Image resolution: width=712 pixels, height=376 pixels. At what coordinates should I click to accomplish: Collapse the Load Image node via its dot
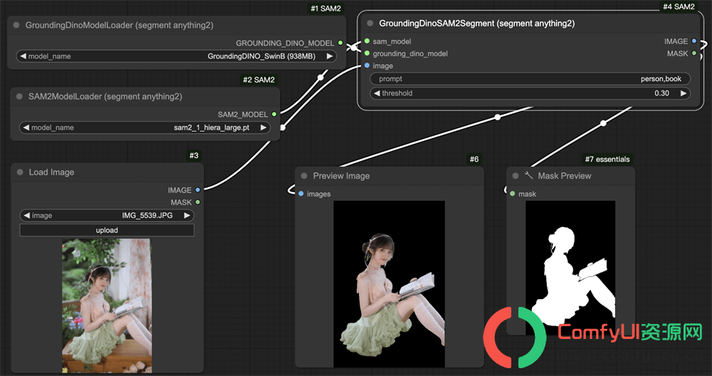(20, 172)
